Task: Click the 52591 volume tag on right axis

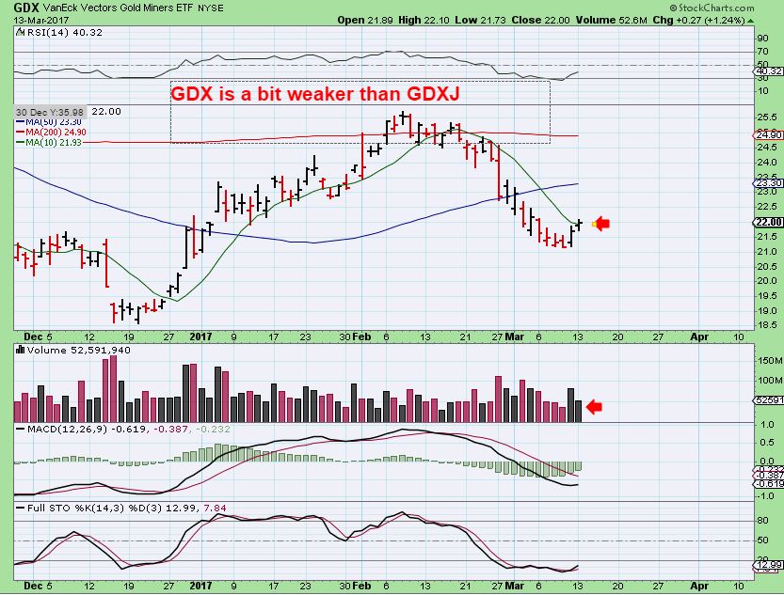Action: tap(768, 400)
